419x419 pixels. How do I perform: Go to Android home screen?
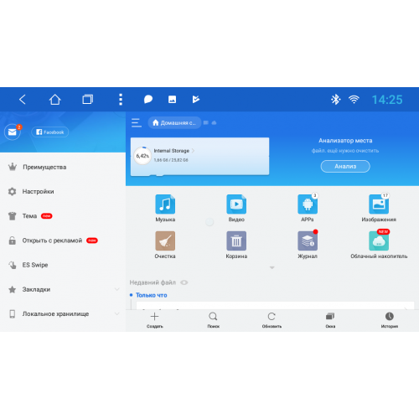[x=55, y=100]
